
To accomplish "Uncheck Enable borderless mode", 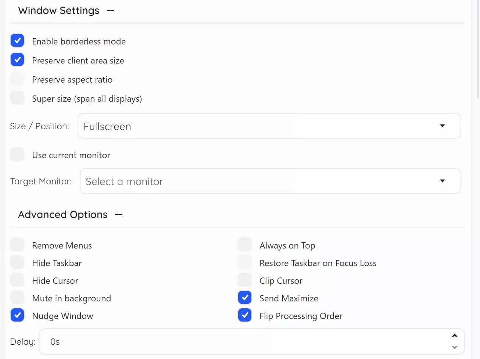I will point(17,41).
